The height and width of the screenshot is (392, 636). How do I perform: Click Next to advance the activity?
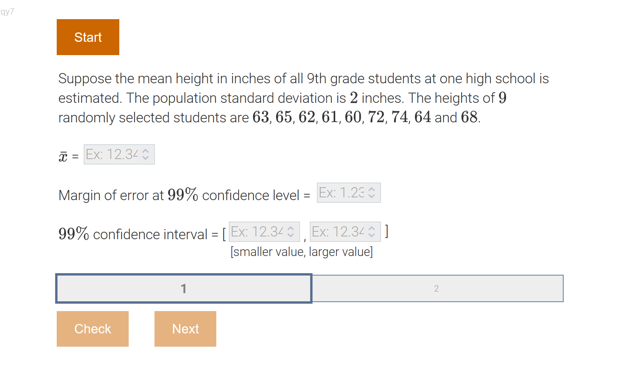coord(185,329)
